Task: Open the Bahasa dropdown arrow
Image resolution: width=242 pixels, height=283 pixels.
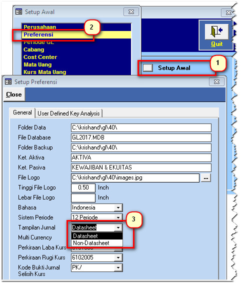Action: tap(118, 207)
